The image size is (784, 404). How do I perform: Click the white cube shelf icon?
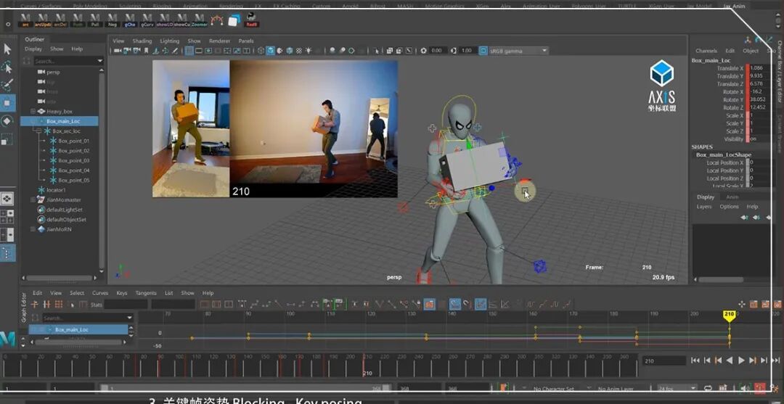[x=234, y=20]
